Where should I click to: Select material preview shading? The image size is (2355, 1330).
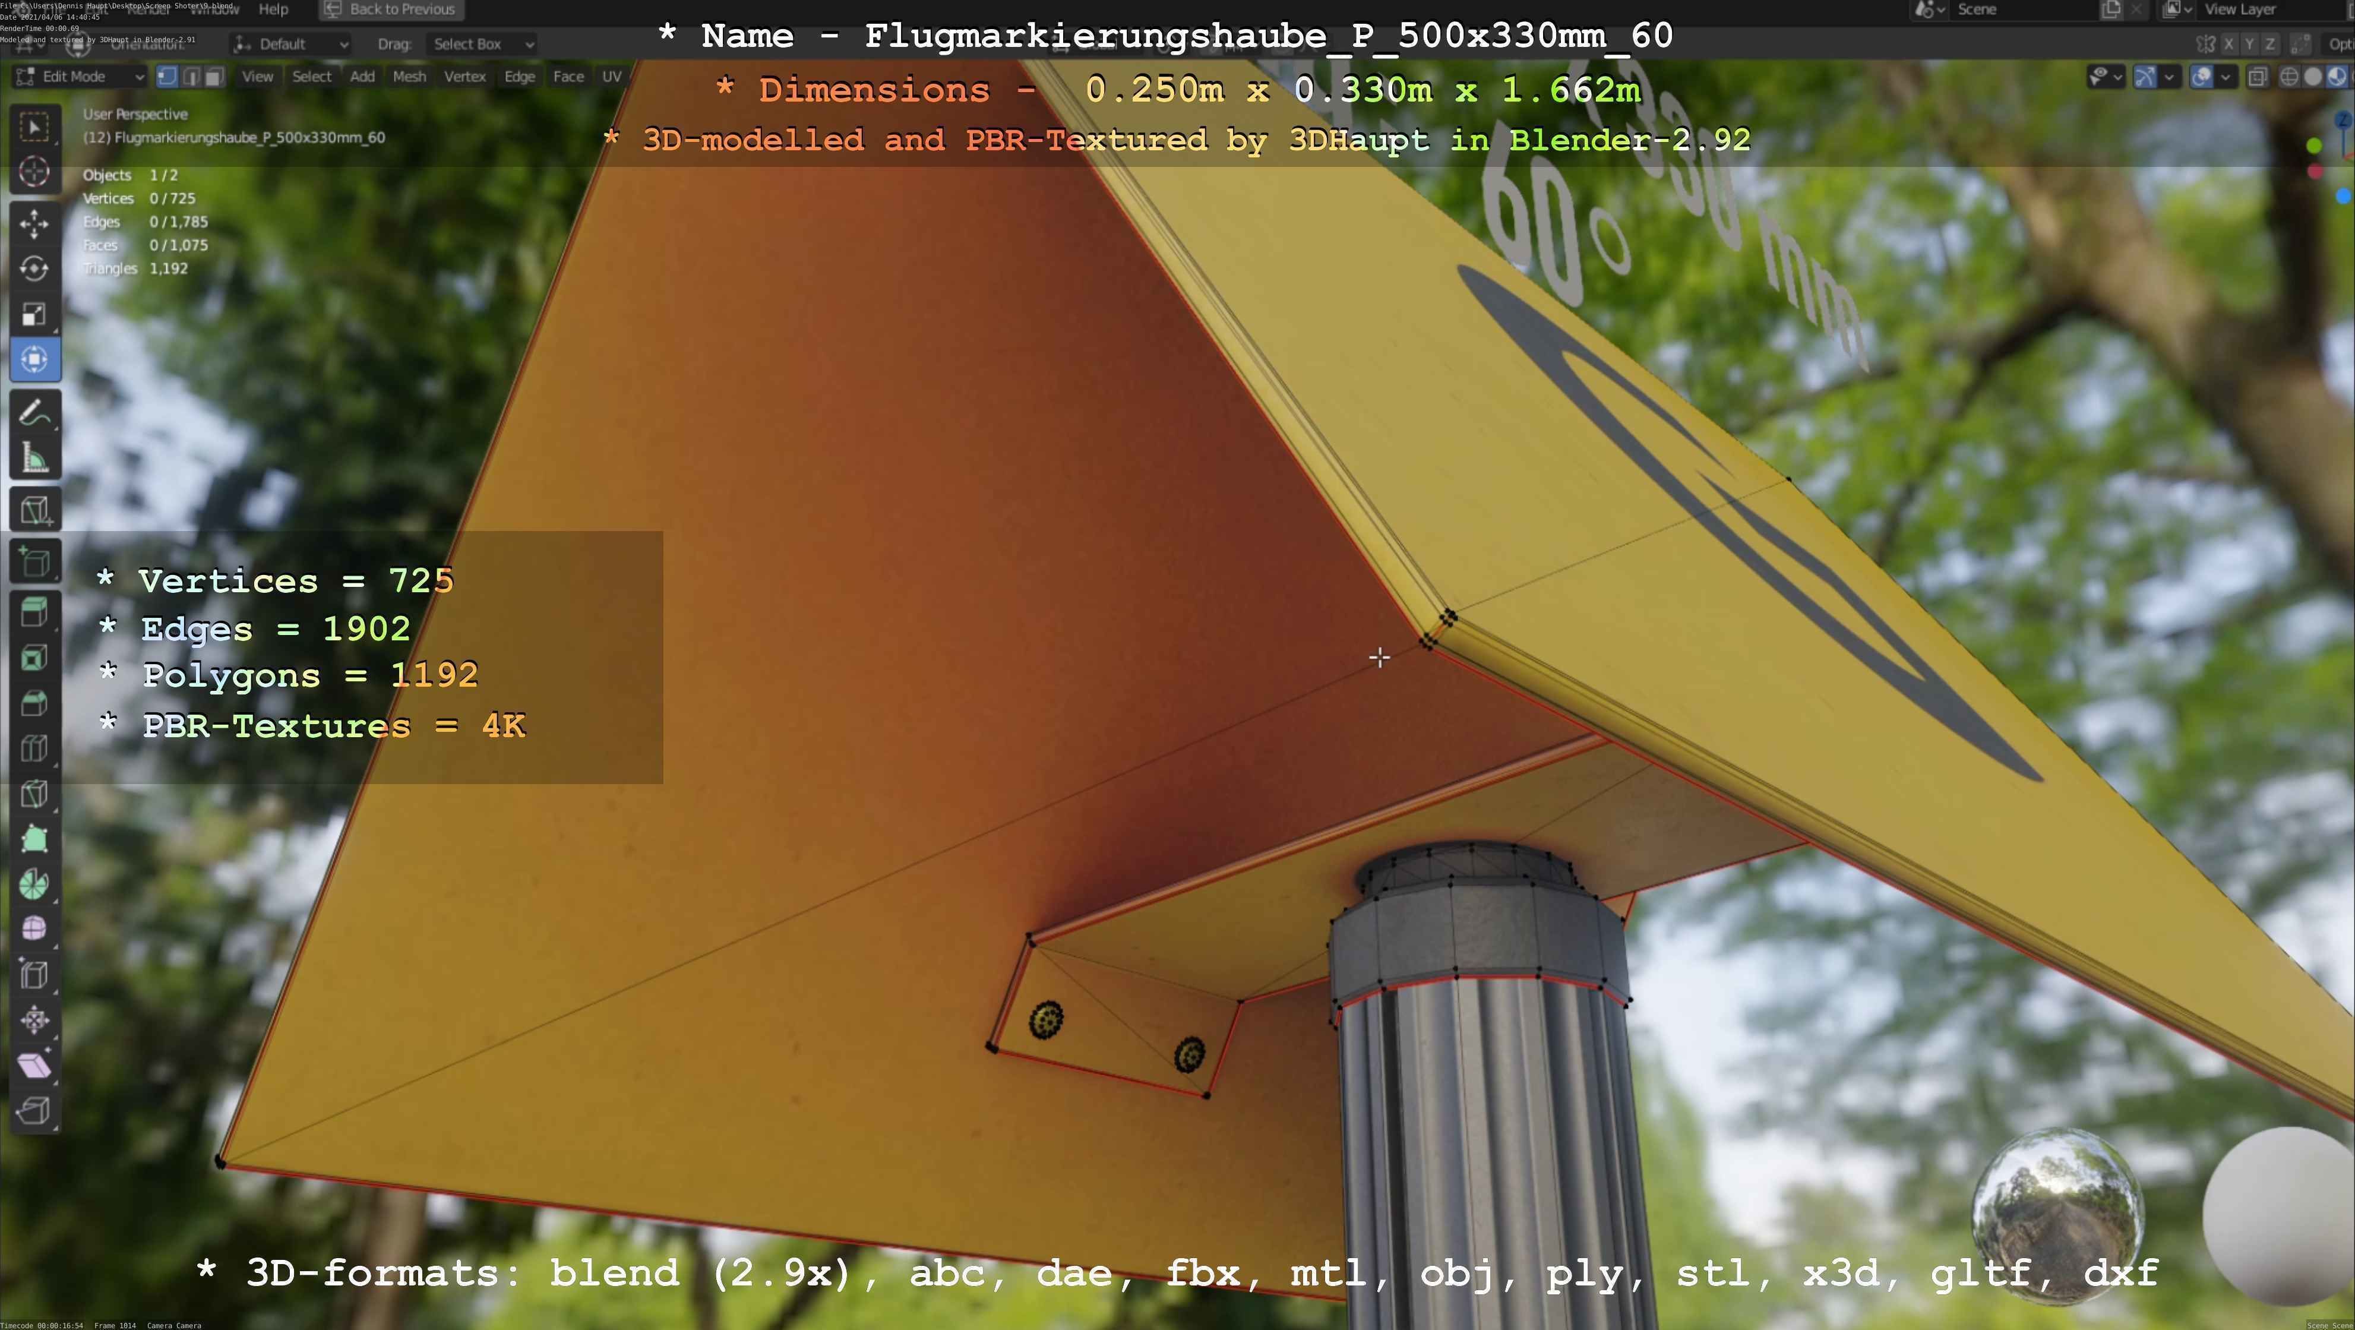tap(2337, 77)
